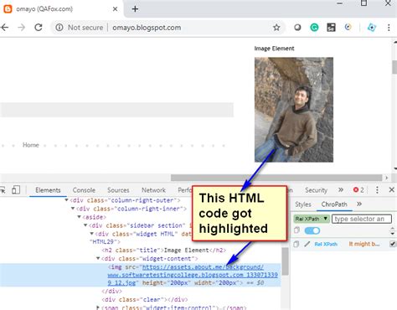Image resolution: width=397 pixels, height=310 pixels.
Task: Click the page horizontal scrollbar thumb
Action: (276, 178)
